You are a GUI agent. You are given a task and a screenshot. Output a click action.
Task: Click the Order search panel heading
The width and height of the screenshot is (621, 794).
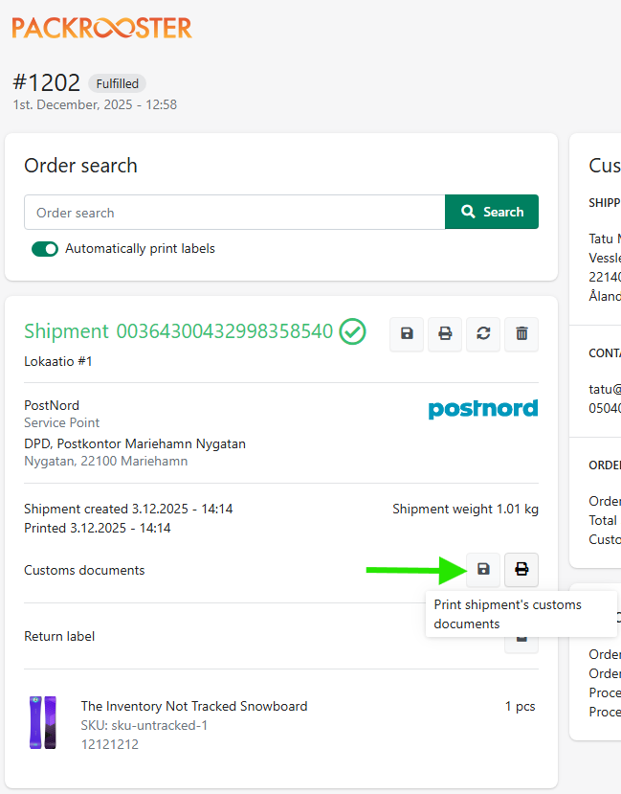[x=81, y=166]
